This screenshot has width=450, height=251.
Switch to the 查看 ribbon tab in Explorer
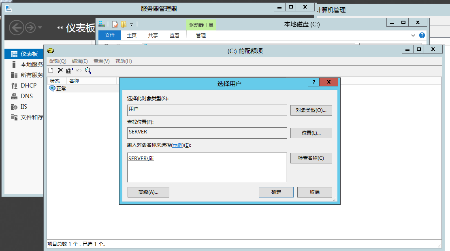click(175, 35)
